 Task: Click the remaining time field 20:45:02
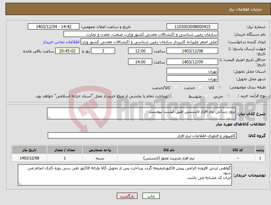click(x=67, y=51)
